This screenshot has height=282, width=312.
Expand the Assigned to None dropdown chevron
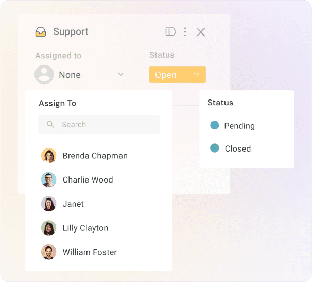tap(120, 74)
